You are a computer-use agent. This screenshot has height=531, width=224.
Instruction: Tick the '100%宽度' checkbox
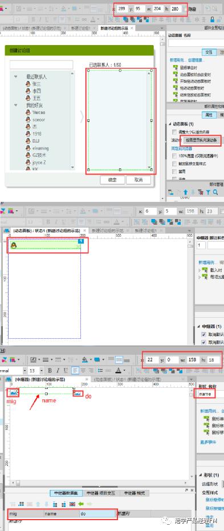click(174, 156)
